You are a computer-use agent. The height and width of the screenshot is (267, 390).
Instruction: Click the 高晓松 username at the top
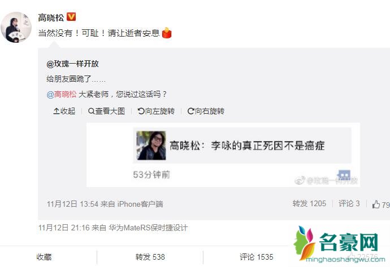[x=51, y=17]
